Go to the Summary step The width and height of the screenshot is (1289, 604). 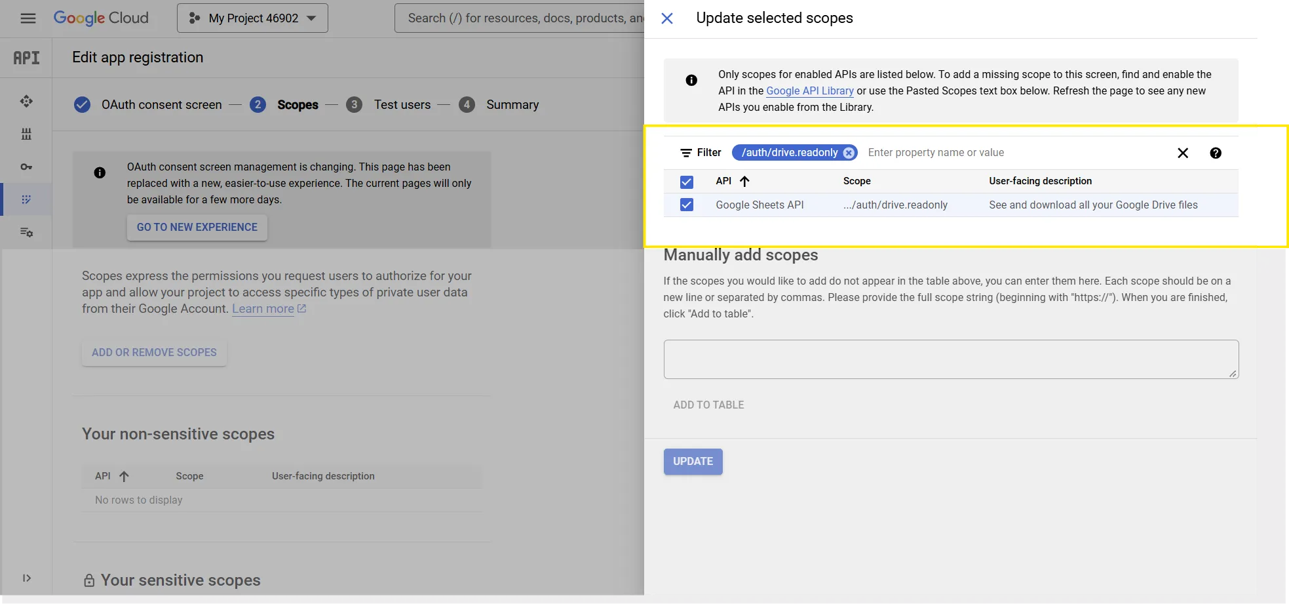click(x=499, y=105)
